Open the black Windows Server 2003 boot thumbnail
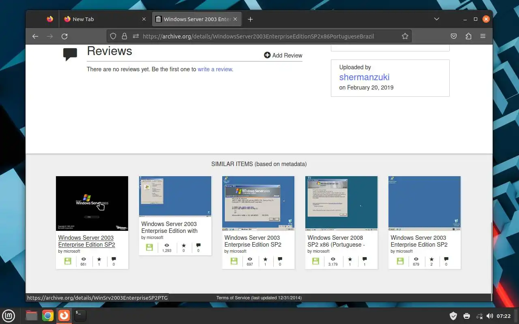The height and width of the screenshot is (324, 519). click(x=92, y=203)
